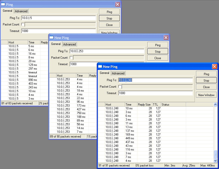Enable Packet Count checkbox in the .248 ping window
Image resolution: width=219 pixels, height=169 pixels.
(x=120, y=87)
